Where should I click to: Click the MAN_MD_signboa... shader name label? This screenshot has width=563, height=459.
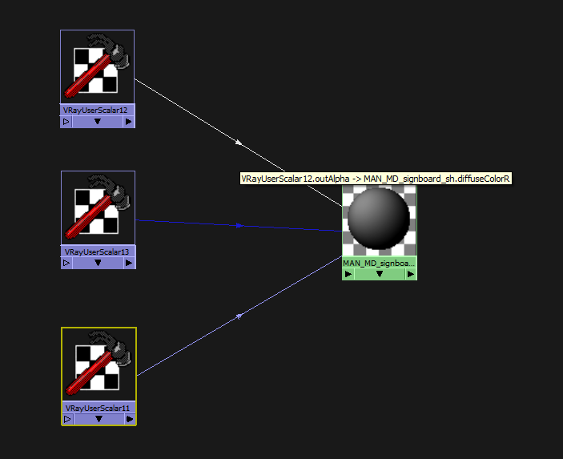[379, 264]
